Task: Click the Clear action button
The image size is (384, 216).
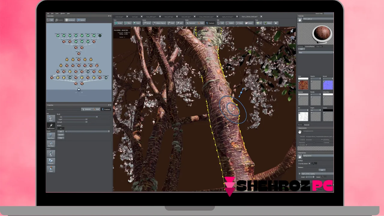Action: tap(61, 138)
